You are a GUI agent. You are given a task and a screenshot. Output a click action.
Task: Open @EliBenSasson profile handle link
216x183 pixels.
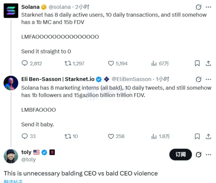(132, 79)
